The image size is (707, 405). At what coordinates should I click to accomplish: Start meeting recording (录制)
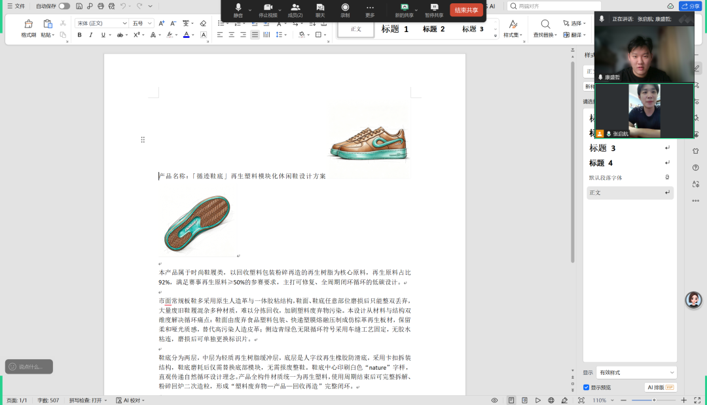click(x=345, y=10)
